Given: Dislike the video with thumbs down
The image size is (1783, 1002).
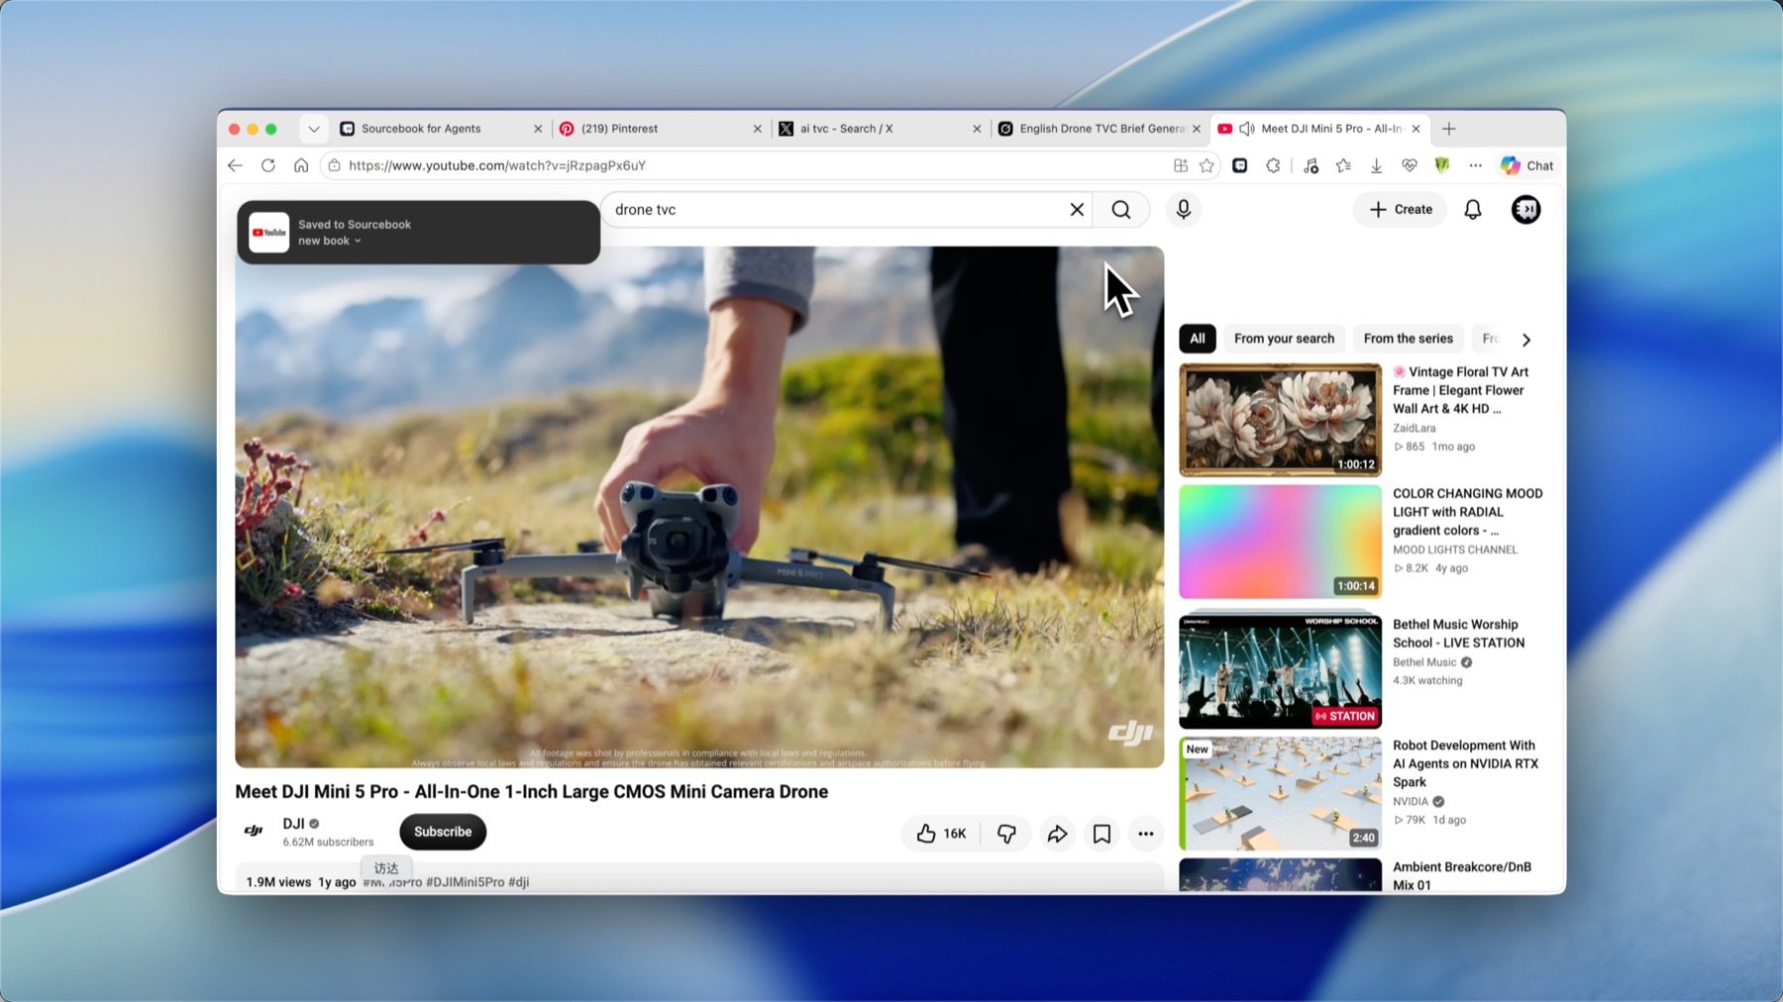Looking at the screenshot, I should tap(1006, 834).
